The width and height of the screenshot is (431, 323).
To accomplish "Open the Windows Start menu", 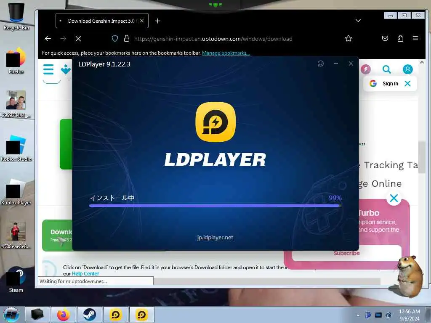I will click(11, 315).
